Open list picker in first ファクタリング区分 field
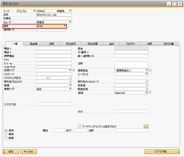Viewport: 184px width, 157px height. [x=48, y=78]
